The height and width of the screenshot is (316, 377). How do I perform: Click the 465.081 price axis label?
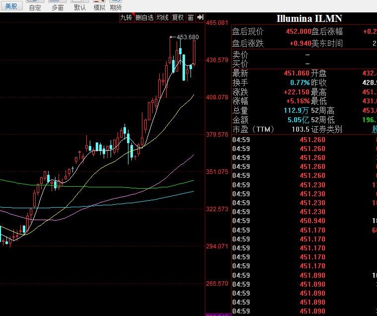[x=217, y=23]
